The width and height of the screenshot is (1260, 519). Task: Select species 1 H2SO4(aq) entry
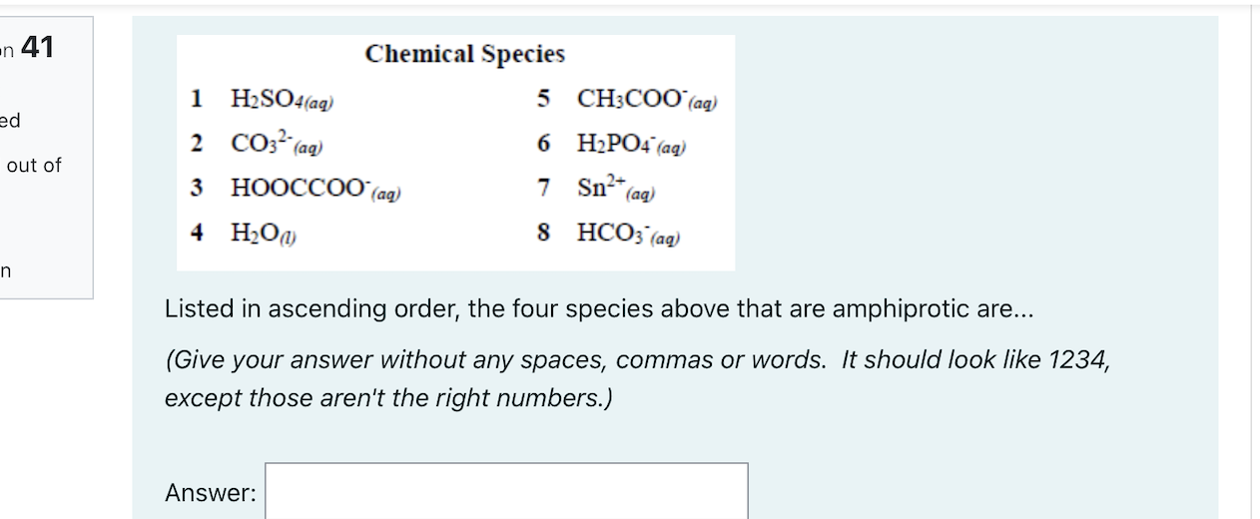tap(264, 100)
